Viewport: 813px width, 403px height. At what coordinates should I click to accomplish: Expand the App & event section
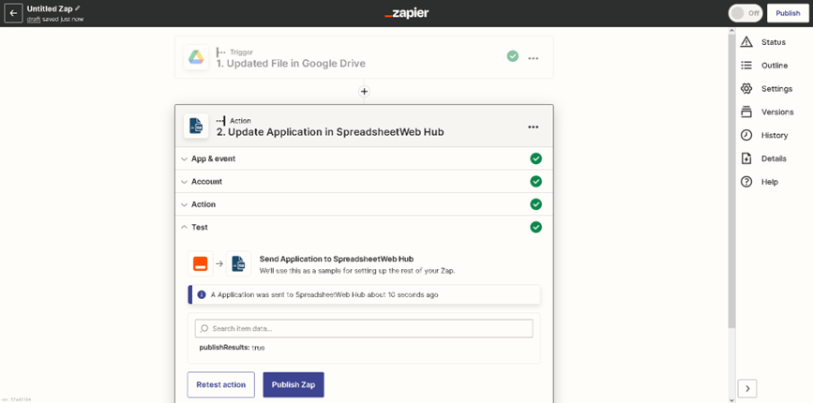click(213, 158)
